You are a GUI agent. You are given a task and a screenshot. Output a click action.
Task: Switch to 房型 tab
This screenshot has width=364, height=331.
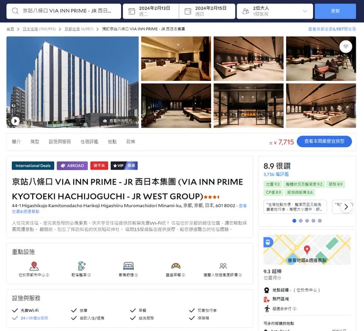35,141
